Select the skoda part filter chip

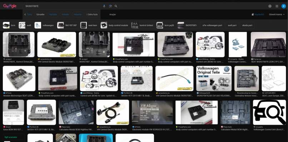pos(247,25)
